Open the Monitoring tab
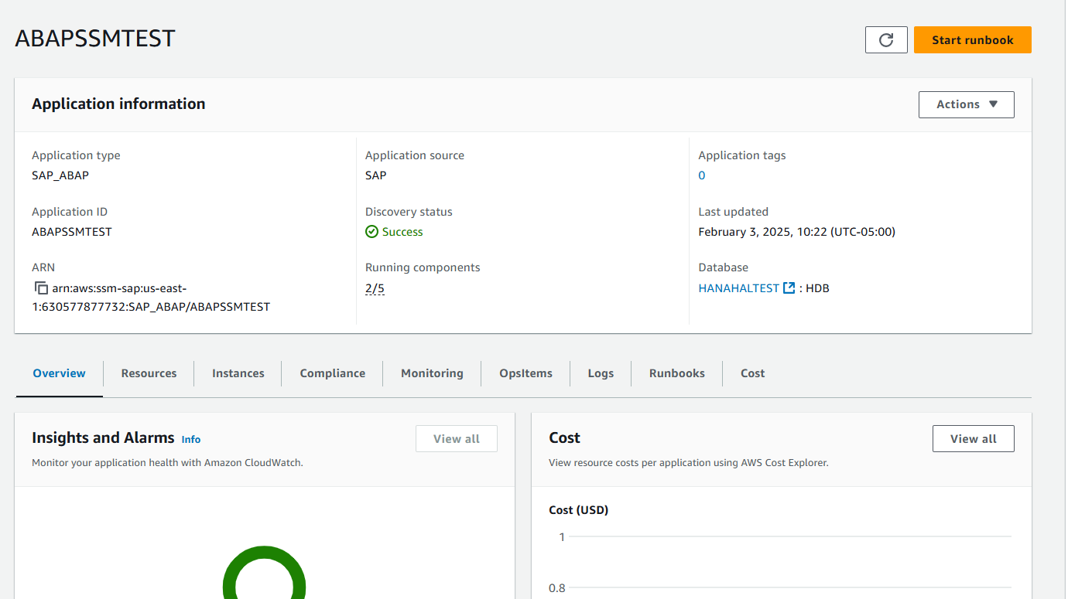 tap(432, 373)
